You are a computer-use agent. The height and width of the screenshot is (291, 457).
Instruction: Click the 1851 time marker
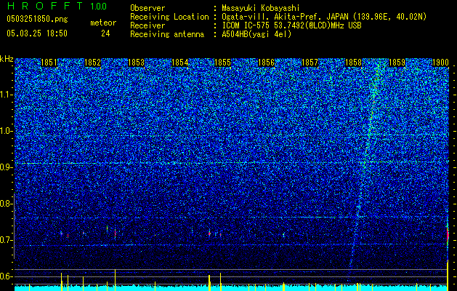(x=49, y=63)
